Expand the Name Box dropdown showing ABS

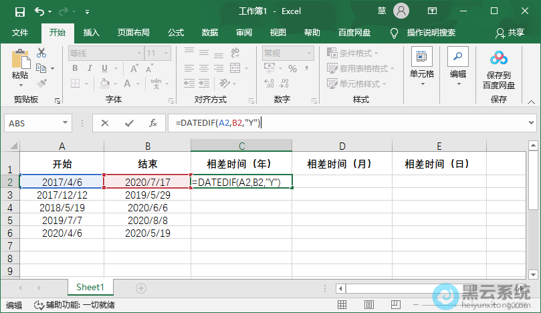[x=66, y=123]
